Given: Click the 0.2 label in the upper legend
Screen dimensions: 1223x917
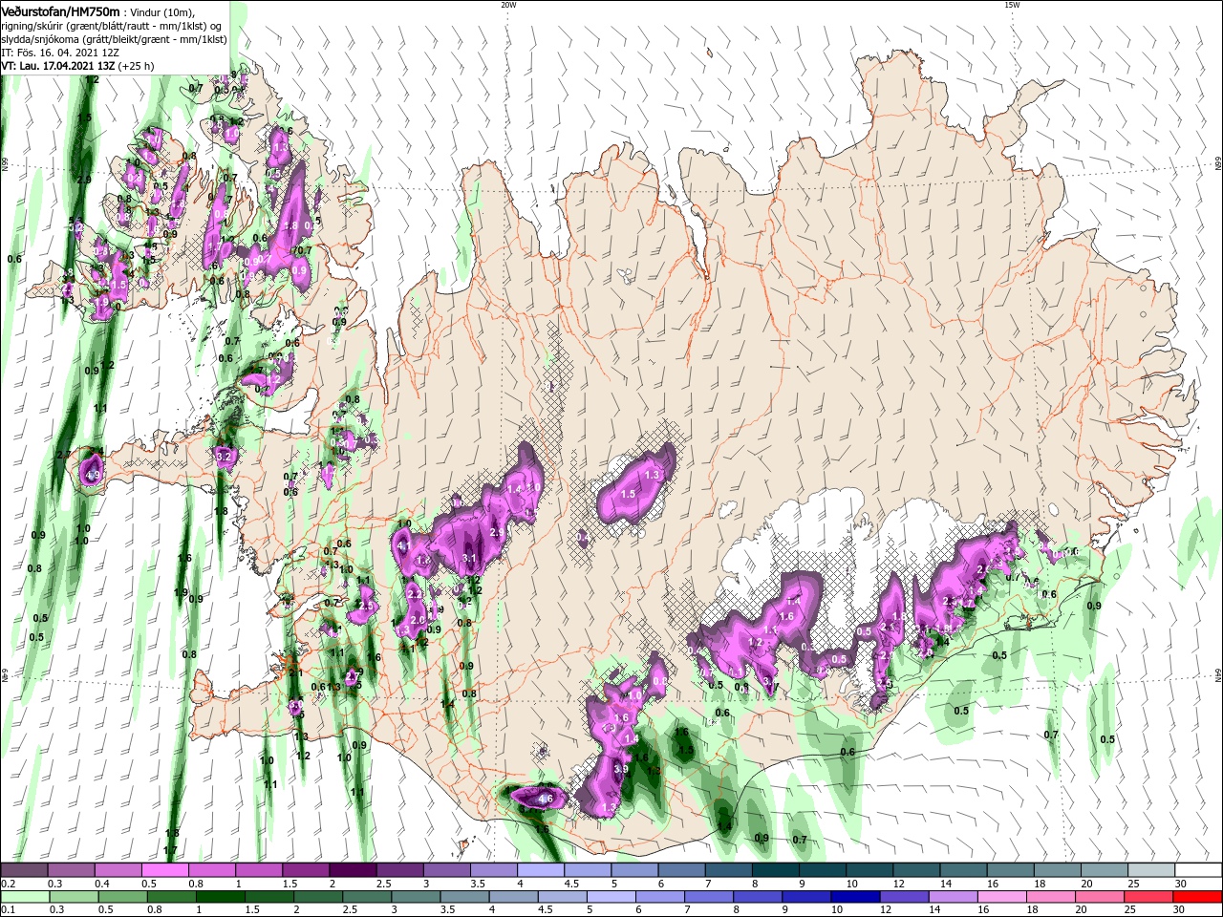Looking at the screenshot, I should [x=8, y=884].
